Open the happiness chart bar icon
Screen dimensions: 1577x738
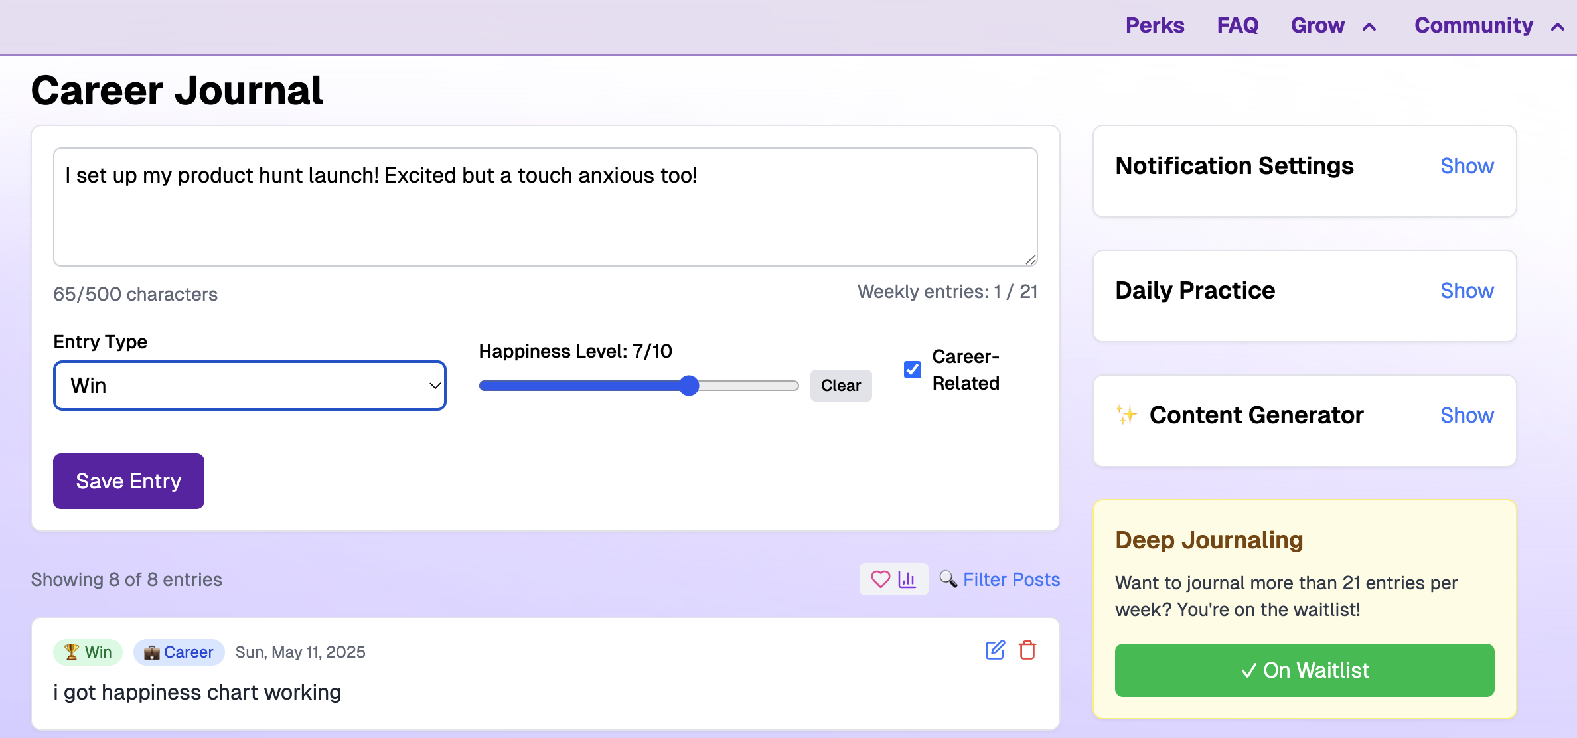[x=907, y=579]
